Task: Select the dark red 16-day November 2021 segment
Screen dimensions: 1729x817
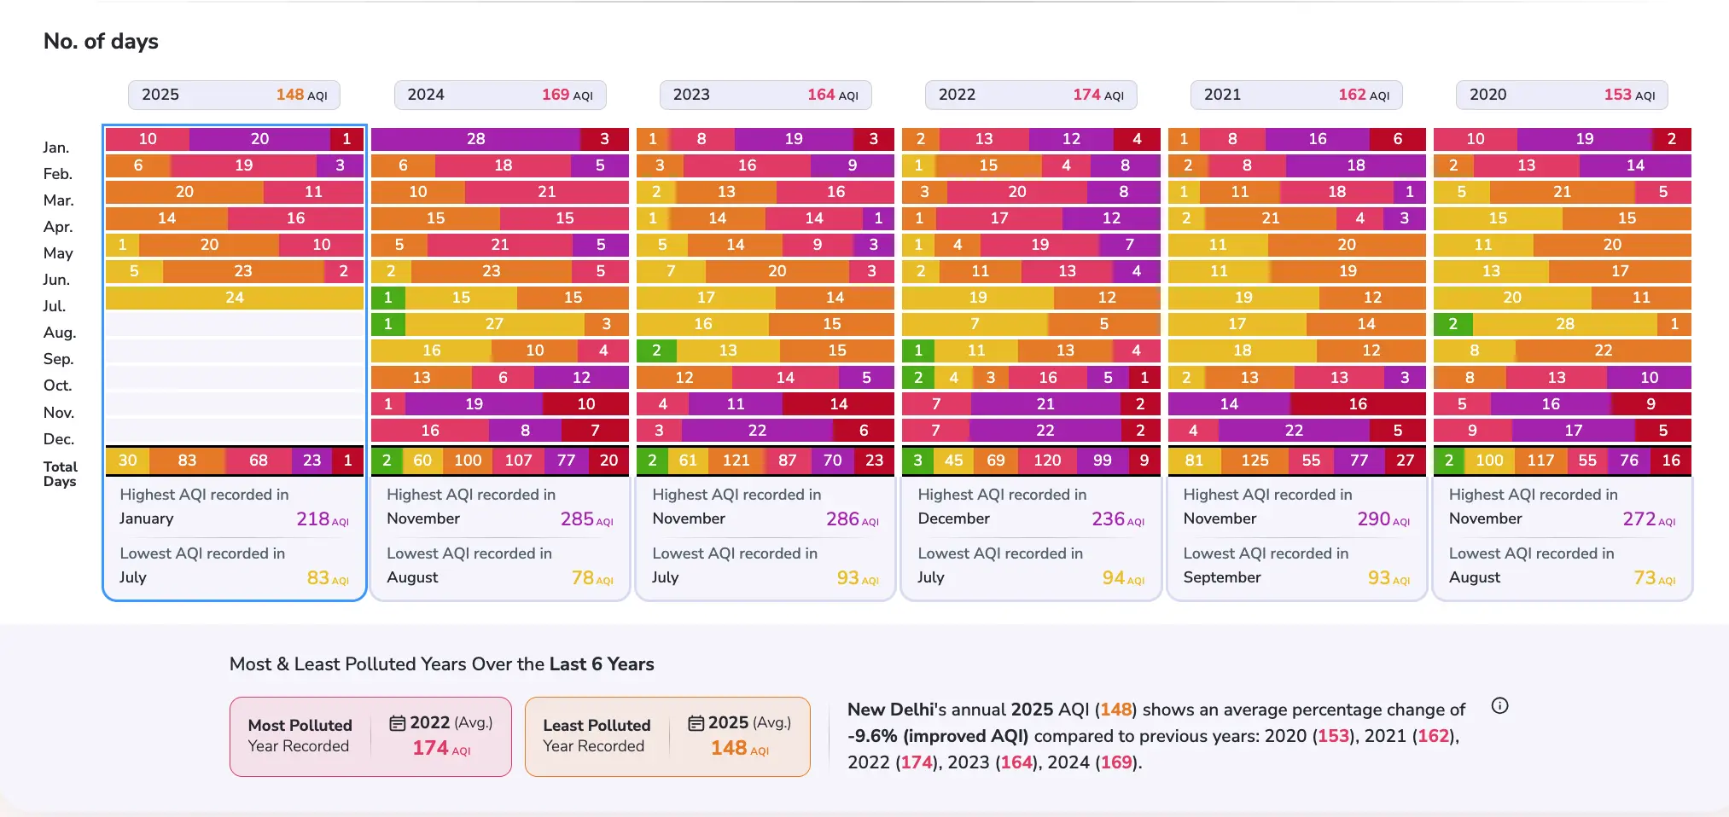Action: coord(1357,404)
